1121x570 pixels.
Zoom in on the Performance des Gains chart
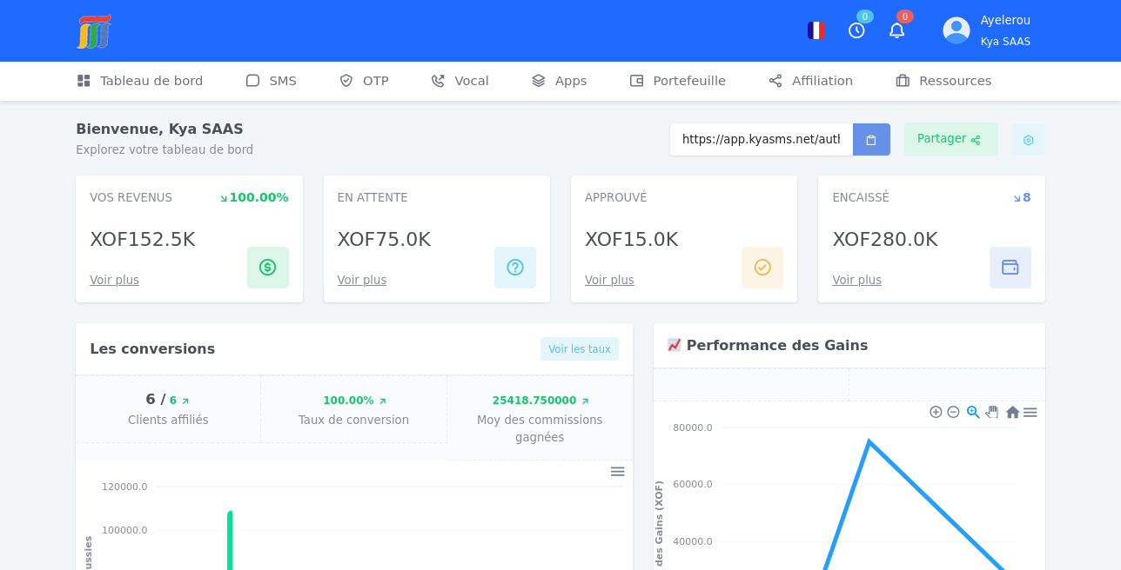coord(936,412)
